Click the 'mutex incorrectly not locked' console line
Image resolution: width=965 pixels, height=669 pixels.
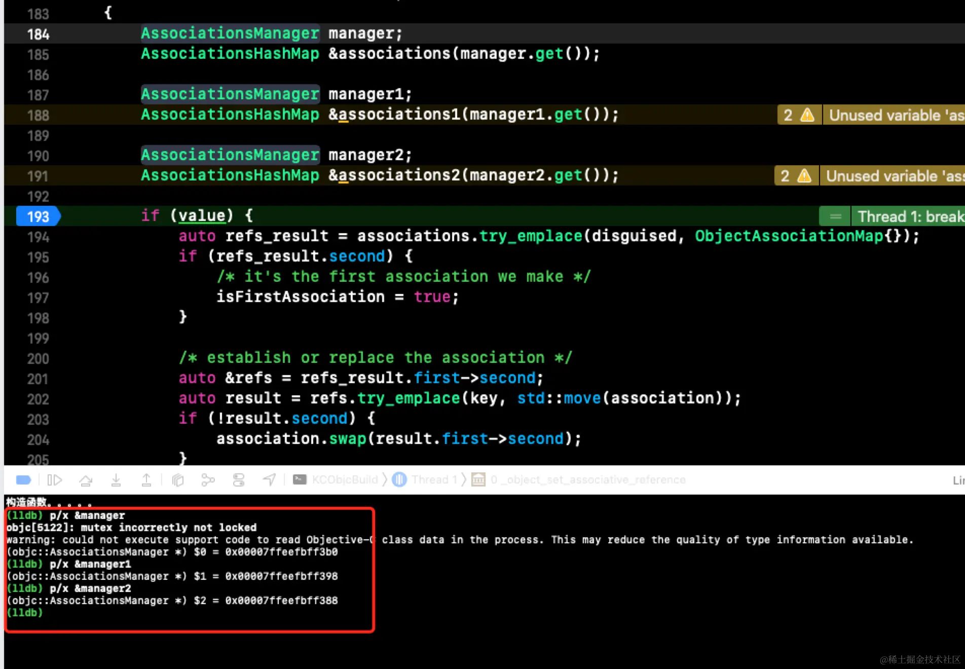(132, 528)
